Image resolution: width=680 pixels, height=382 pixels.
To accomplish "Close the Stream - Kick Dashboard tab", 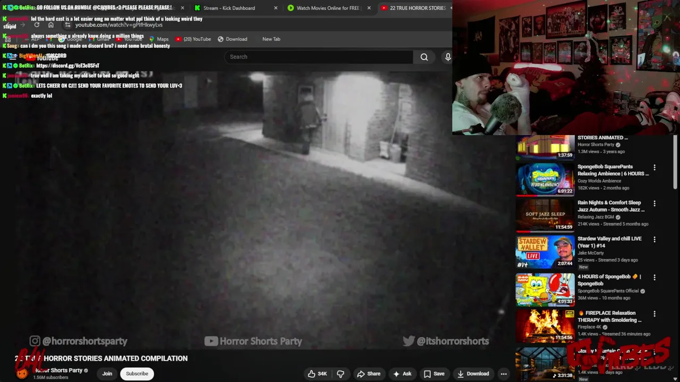I will (x=276, y=8).
